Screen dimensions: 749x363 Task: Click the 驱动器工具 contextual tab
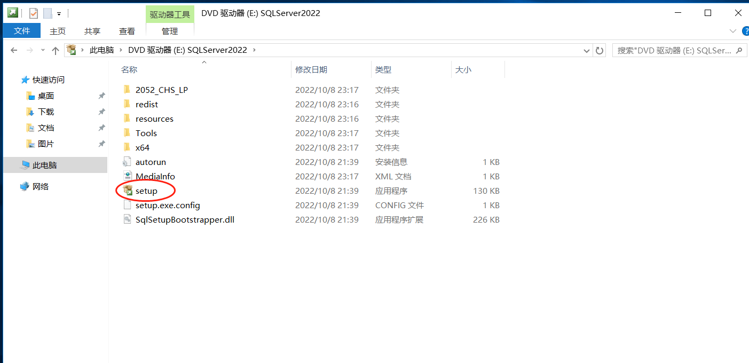(x=170, y=14)
